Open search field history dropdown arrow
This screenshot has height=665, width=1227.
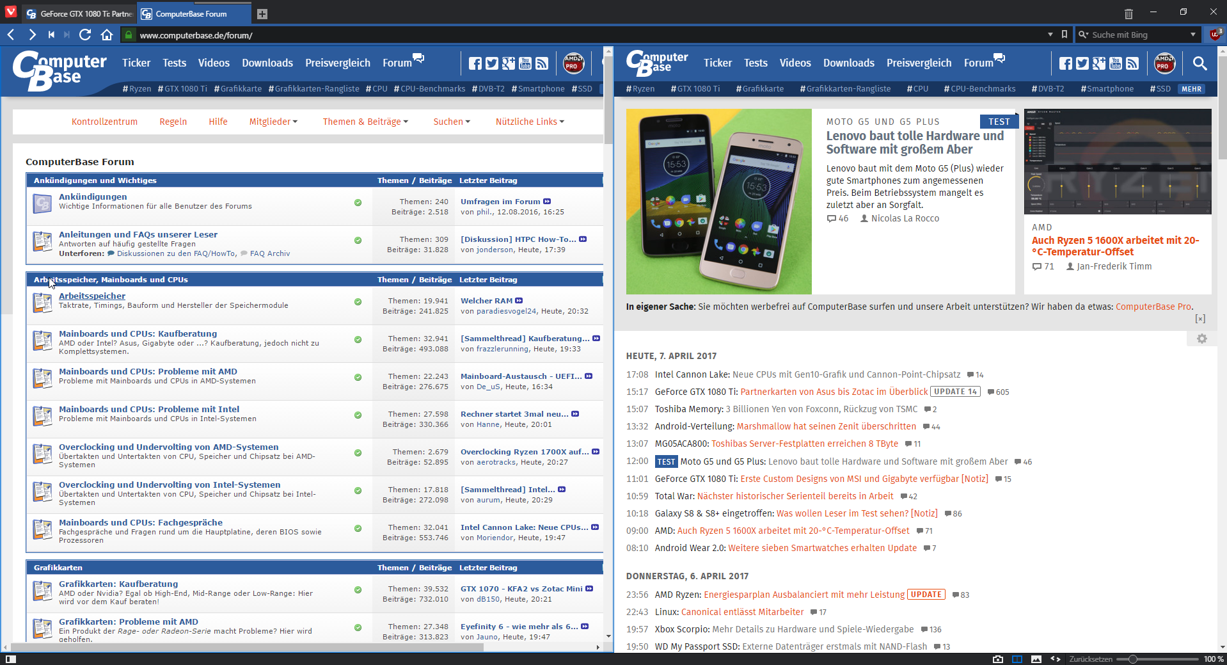(x=1192, y=35)
